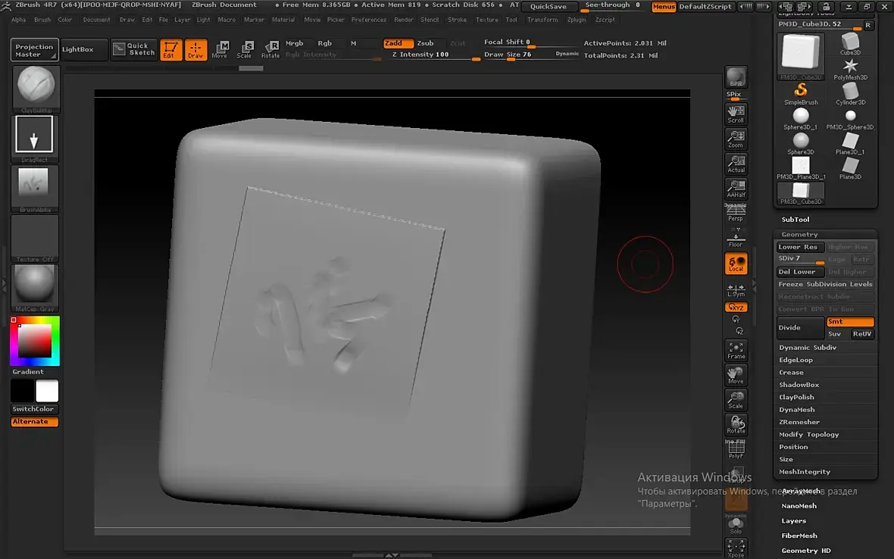Image resolution: width=894 pixels, height=559 pixels.
Task: Adjust the Z Intensity slider
Action: click(434, 55)
